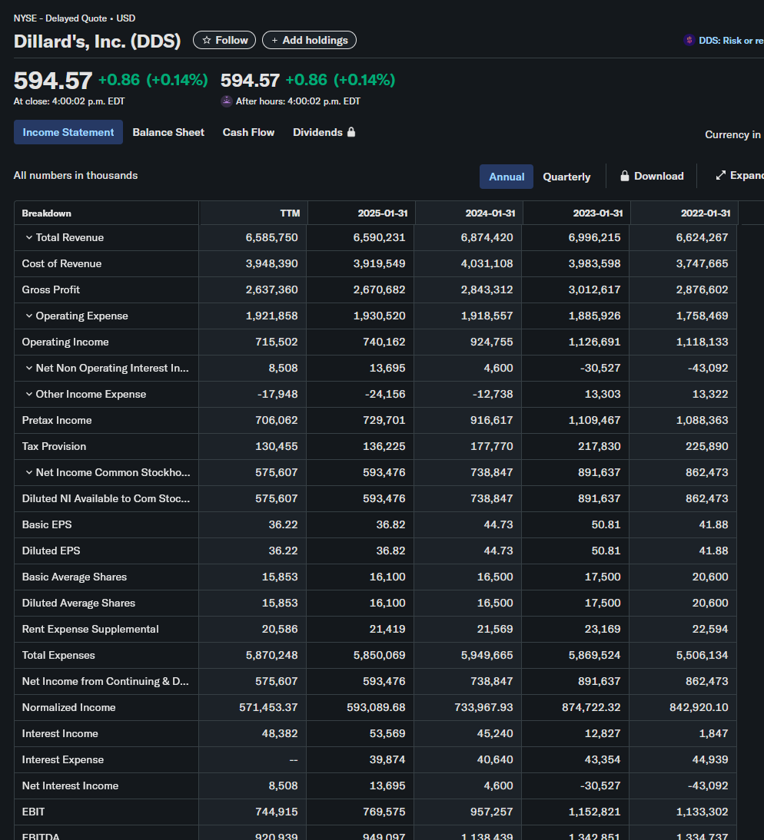The width and height of the screenshot is (764, 840).
Task: Click the Expand arrows icon
Action: coord(720,175)
